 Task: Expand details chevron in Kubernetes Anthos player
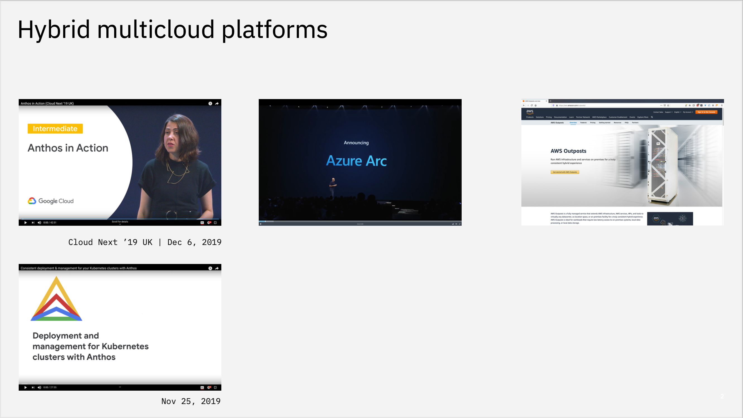pos(120,387)
